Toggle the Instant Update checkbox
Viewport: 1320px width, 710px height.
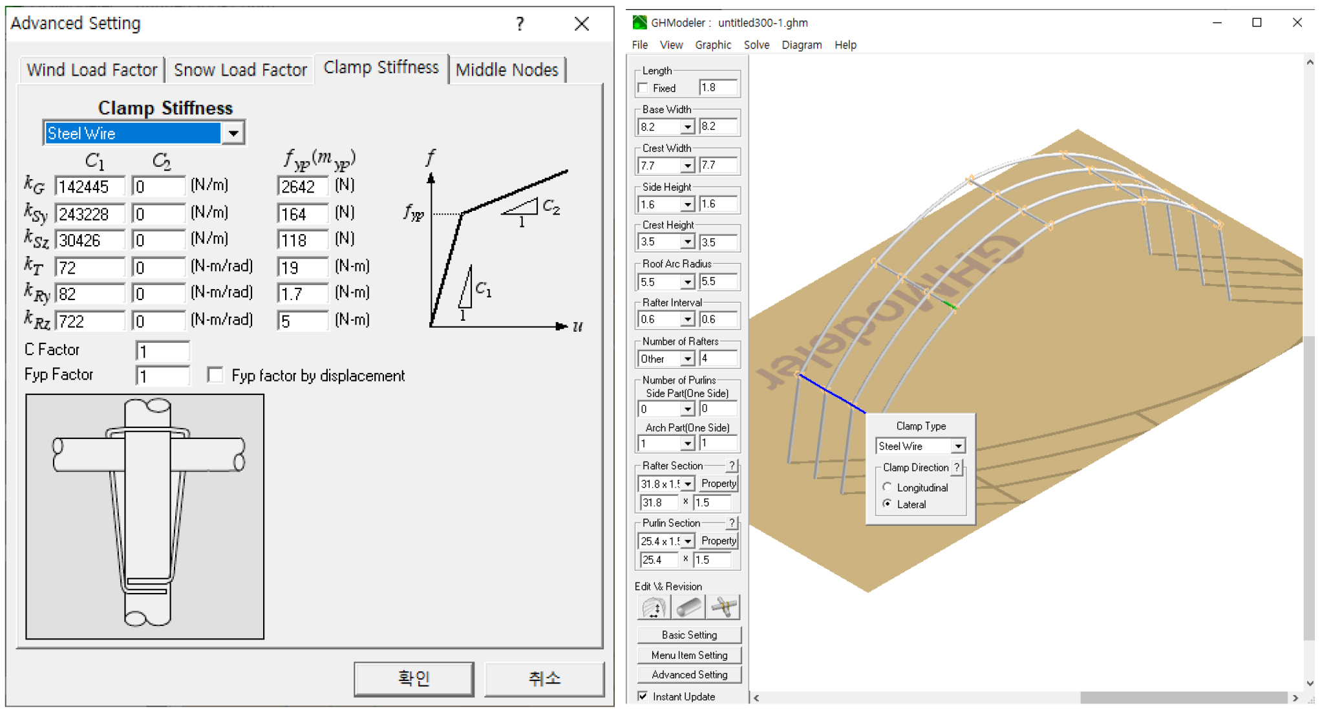pos(643,696)
